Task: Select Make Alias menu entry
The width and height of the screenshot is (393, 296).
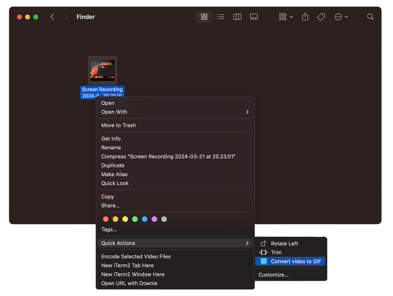Action: click(x=175, y=174)
